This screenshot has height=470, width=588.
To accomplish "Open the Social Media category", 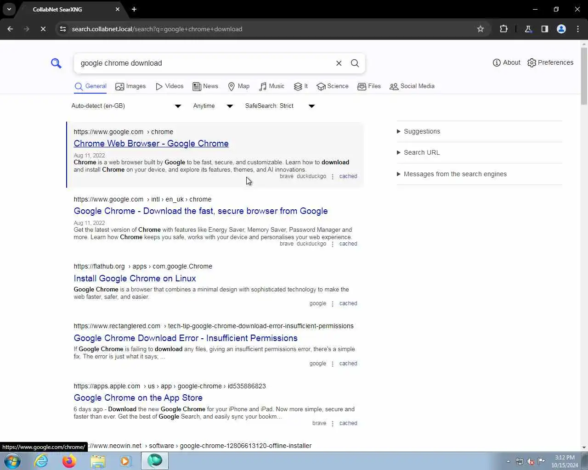I will pyautogui.click(x=412, y=86).
